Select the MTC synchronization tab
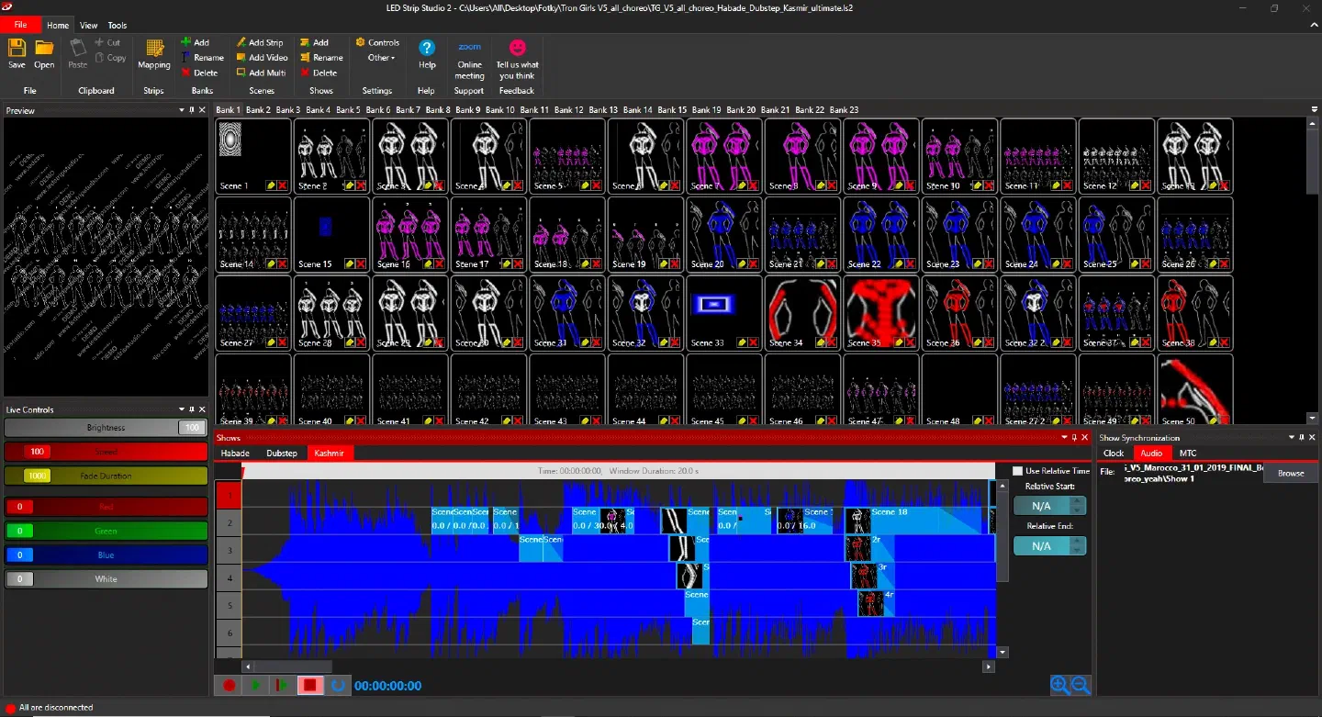Viewport: 1322px width, 717px height. [x=1188, y=454]
